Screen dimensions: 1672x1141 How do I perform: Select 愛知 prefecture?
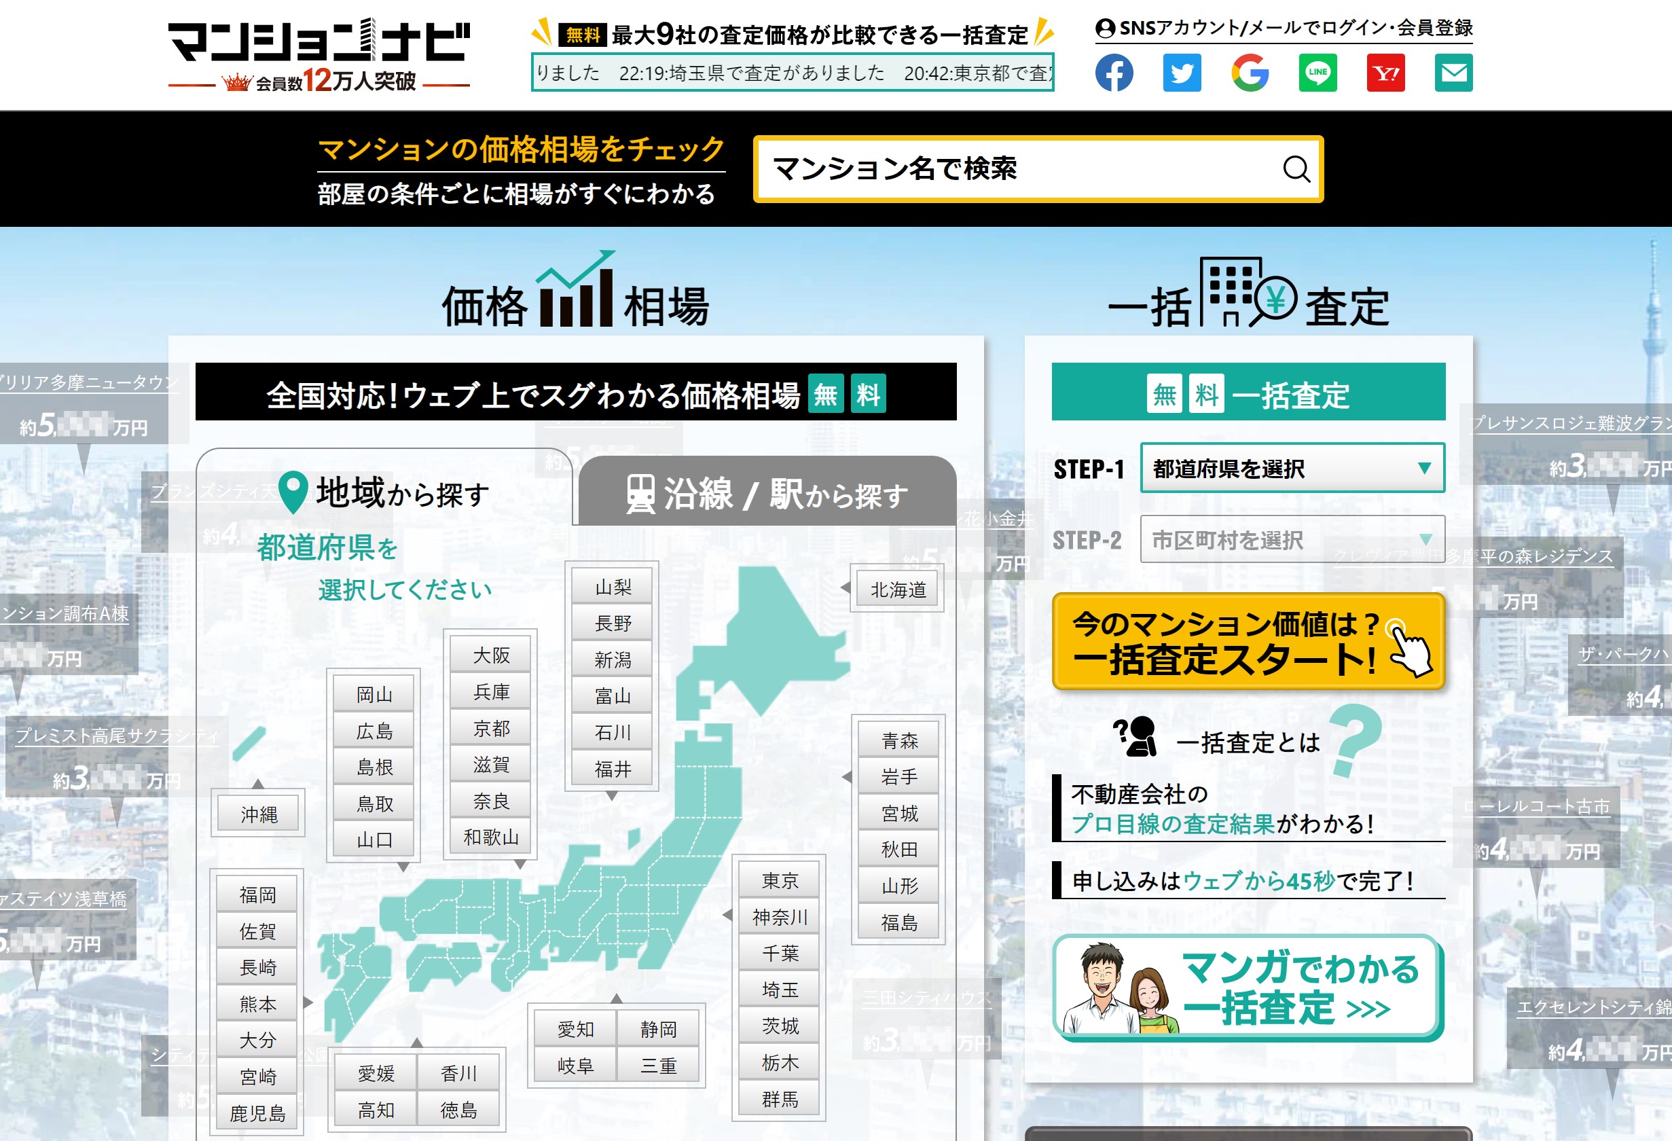click(575, 1029)
